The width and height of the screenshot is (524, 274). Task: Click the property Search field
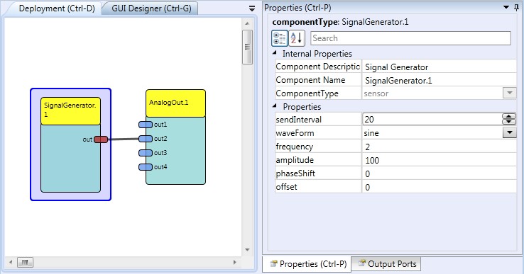coord(410,38)
